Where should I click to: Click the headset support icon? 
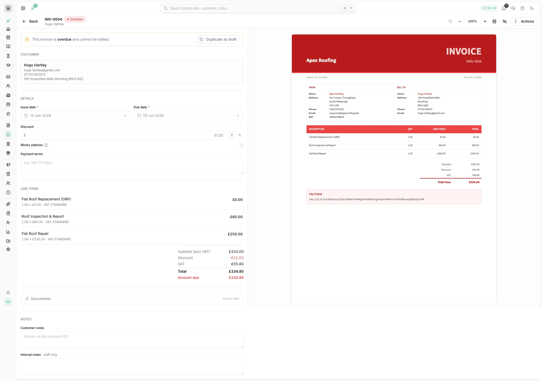click(x=513, y=8)
